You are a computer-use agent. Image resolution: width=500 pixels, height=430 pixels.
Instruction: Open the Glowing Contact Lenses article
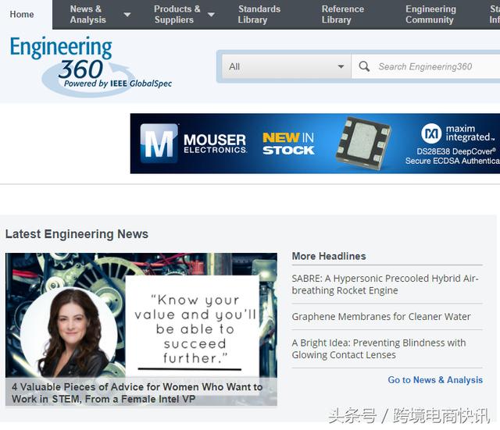pos(378,349)
